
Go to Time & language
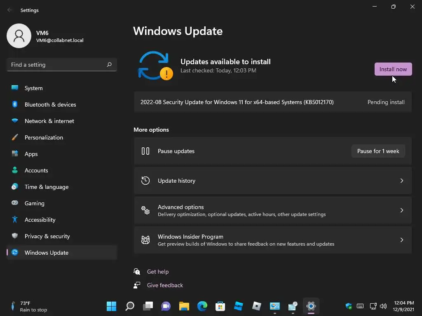pyautogui.click(x=62, y=187)
